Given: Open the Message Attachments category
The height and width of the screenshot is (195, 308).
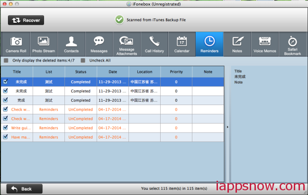Looking at the screenshot, I should pyautogui.click(x=127, y=44).
